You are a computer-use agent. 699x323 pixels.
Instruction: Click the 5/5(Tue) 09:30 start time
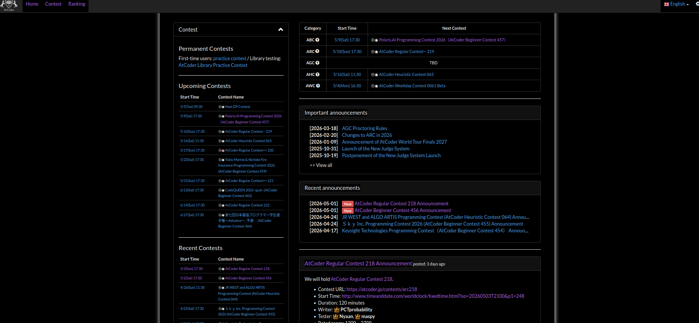click(x=191, y=107)
